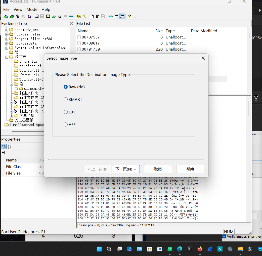The image size is (262, 256).
Task: Click the Date Modified column header
Action: (208, 31)
